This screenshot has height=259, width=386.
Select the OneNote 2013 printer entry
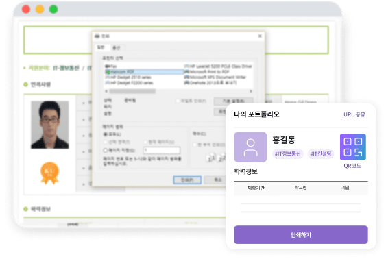[x=210, y=83]
